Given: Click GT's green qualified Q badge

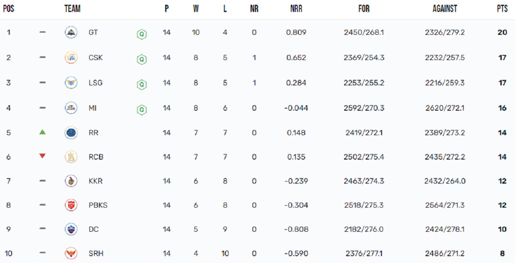Looking at the screenshot, I should tap(141, 34).
